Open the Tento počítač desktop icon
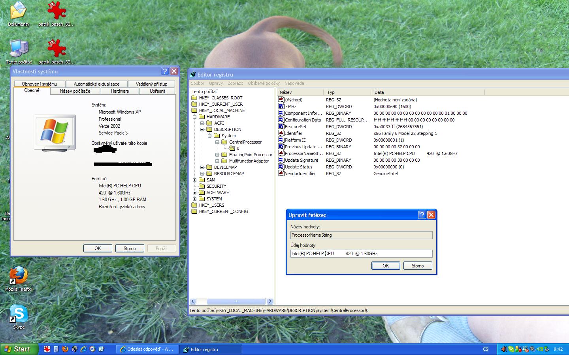 (19, 49)
